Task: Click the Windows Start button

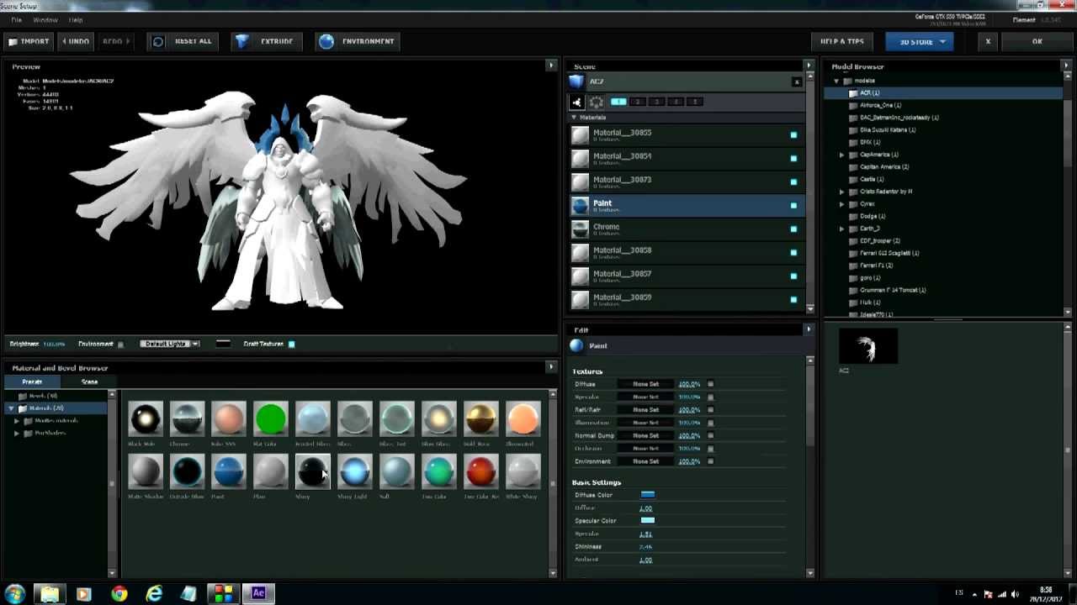Action: [15, 594]
